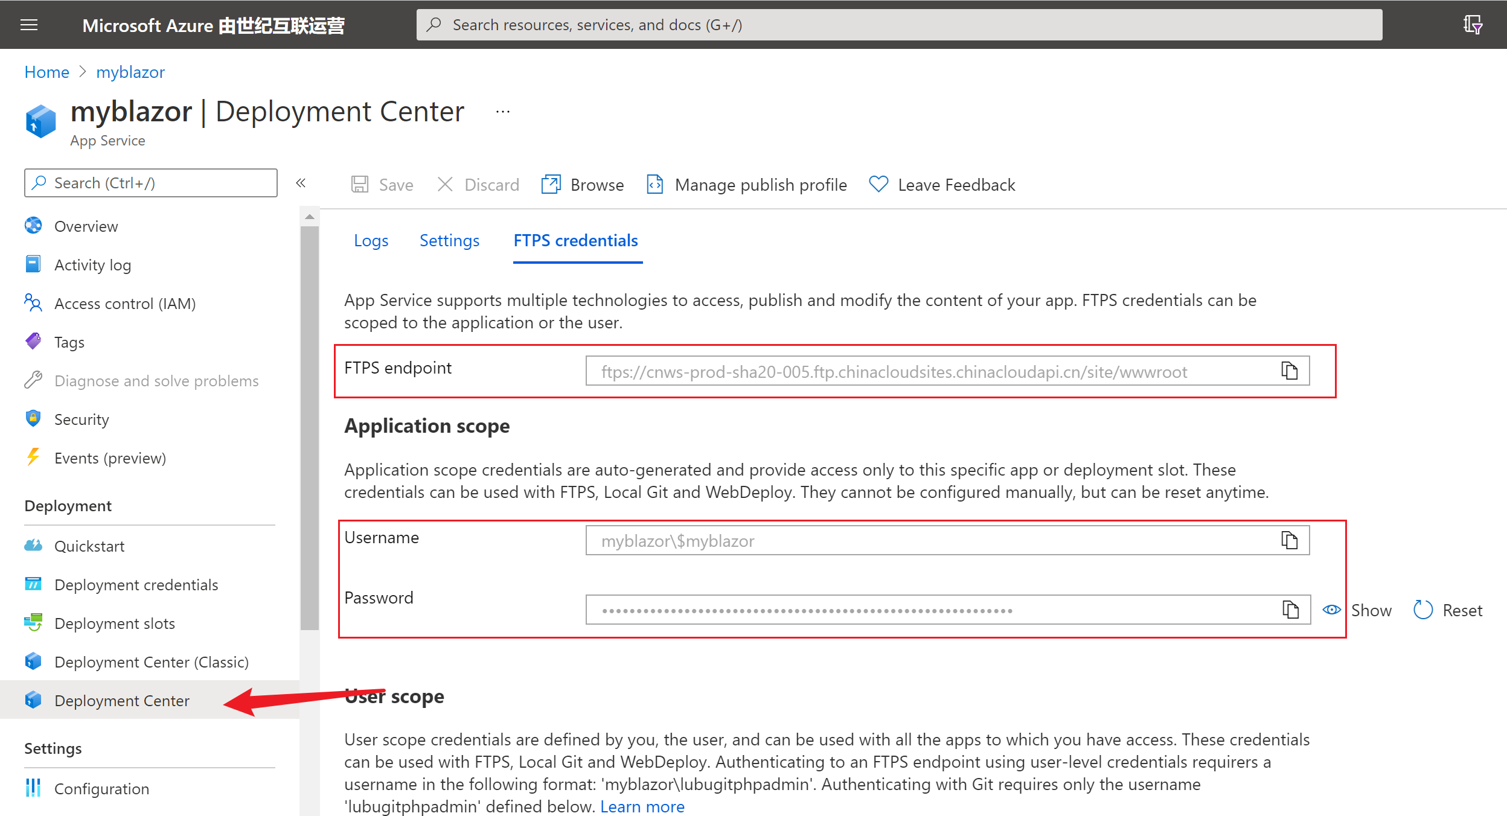
Task: Go to Home breadcrumb
Action: click(x=46, y=72)
